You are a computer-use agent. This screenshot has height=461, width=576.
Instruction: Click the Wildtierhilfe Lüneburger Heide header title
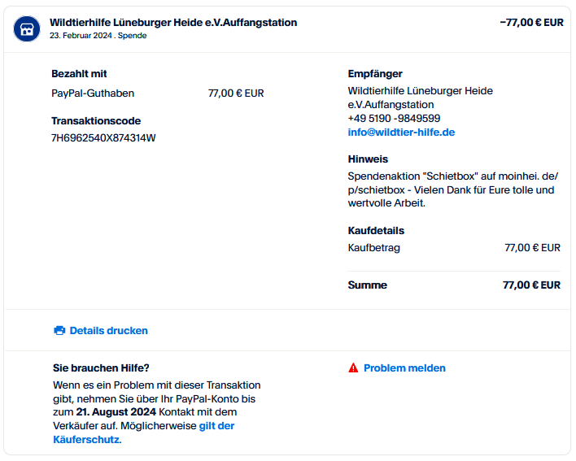(x=173, y=23)
